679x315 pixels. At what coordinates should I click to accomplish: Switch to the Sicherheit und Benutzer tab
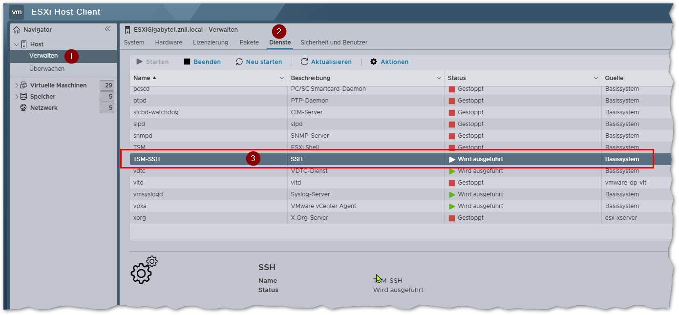point(334,42)
